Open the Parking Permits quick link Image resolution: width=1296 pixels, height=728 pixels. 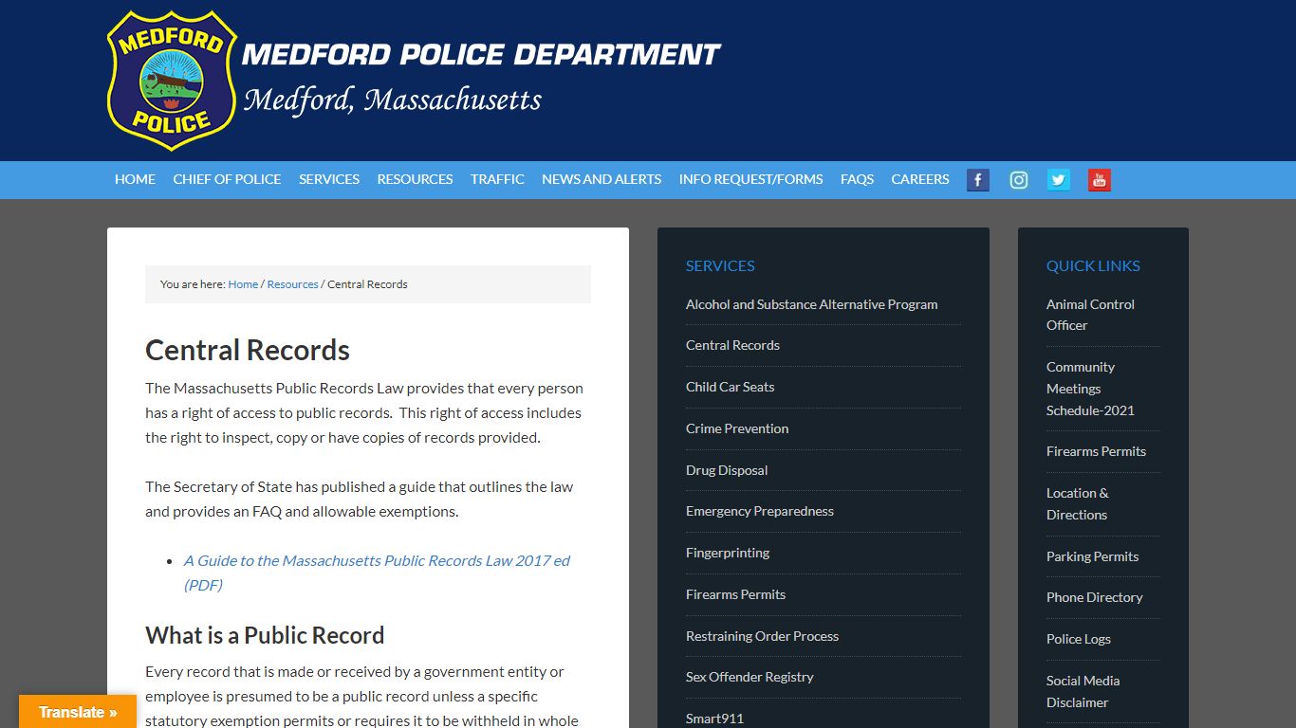(x=1092, y=556)
